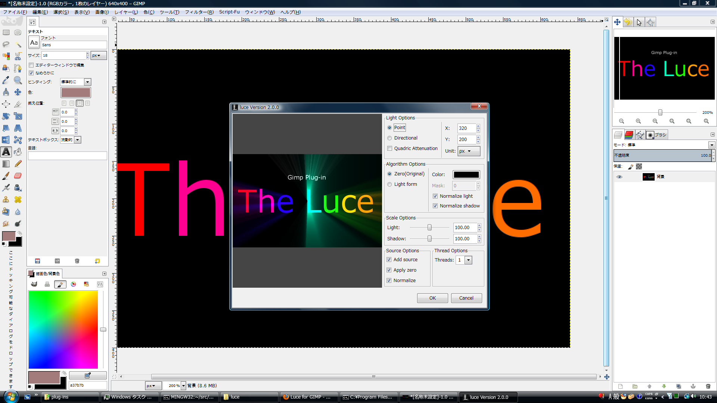Toggle visibility eye of 背景 layer
Viewport: 717px width, 403px height.
620,177
